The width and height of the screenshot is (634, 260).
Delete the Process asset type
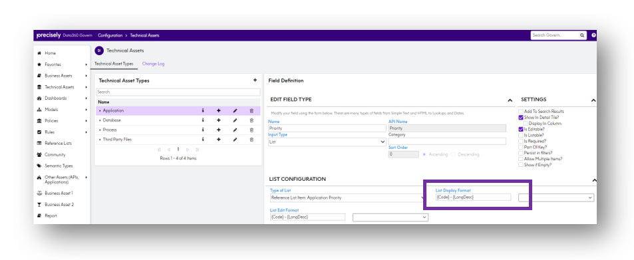point(251,130)
